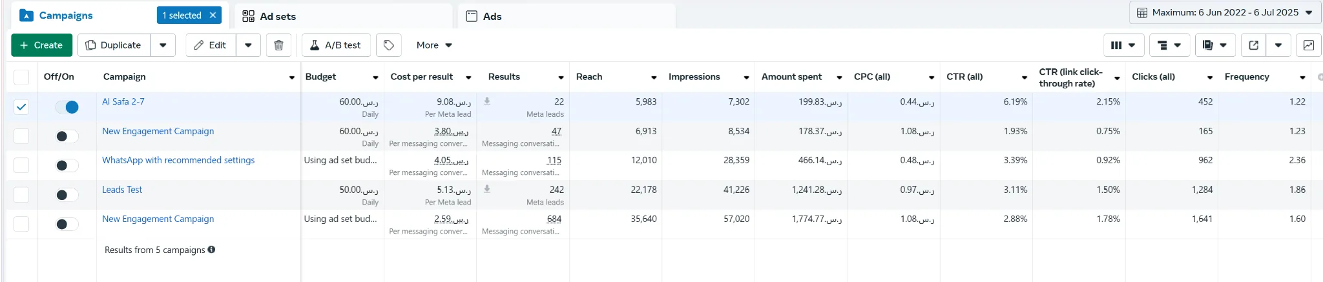Click the calendar icon in date range selector
1323x282 pixels.
tap(1141, 12)
